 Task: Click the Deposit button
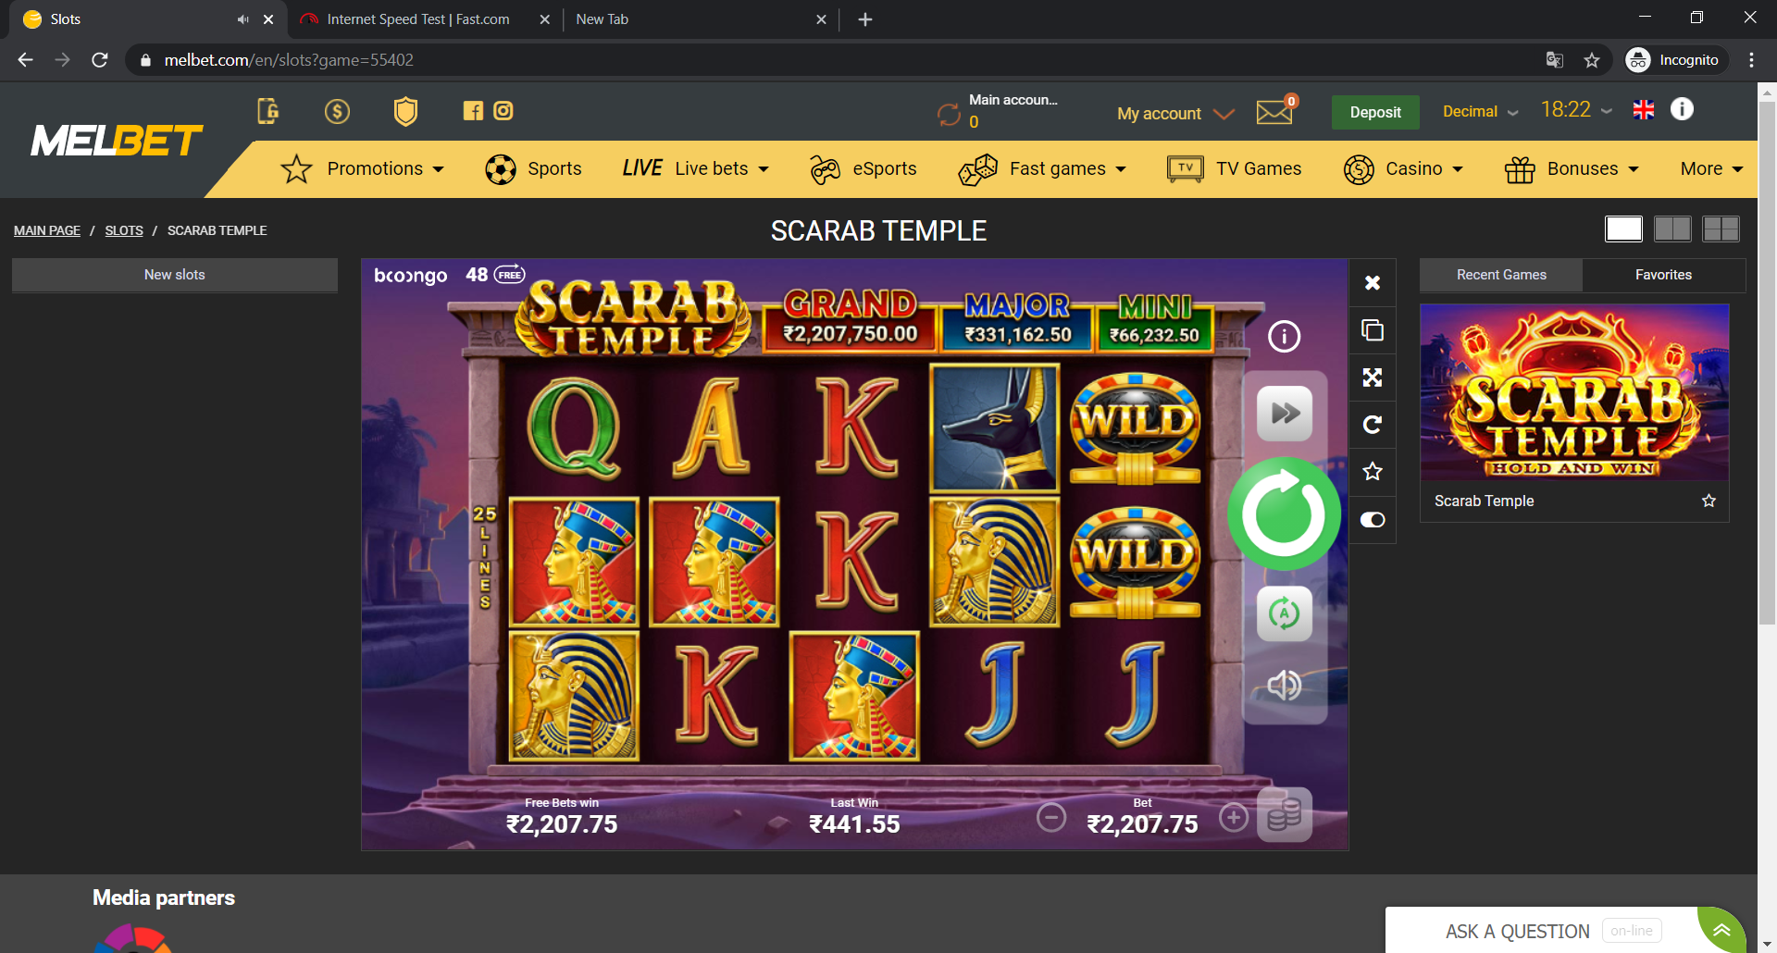pyautogui.click(x=1375, y=112)
